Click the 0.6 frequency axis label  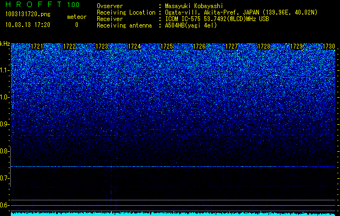point(5,205)
